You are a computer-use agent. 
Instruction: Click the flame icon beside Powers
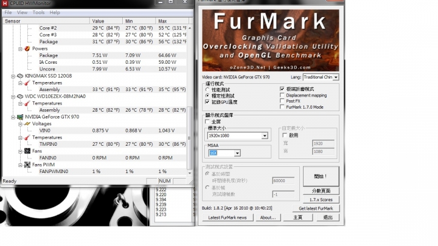(x=27, y=49)
